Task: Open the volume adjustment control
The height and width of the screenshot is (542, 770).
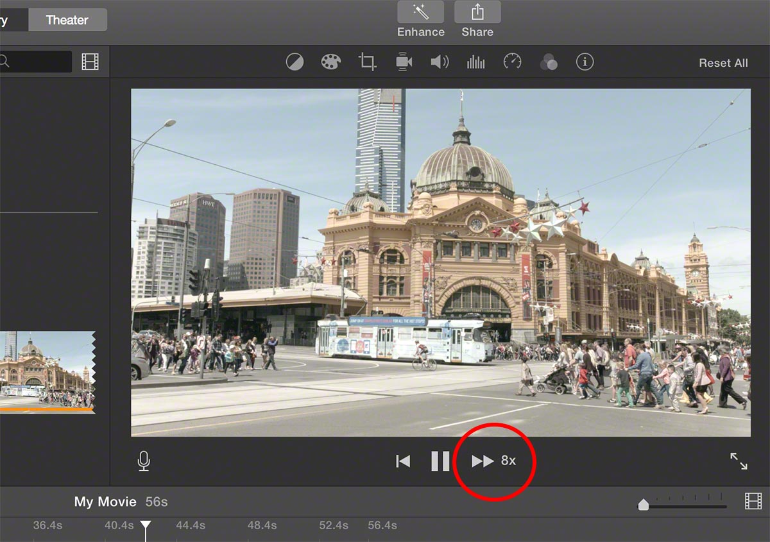Action: [440, 62]
